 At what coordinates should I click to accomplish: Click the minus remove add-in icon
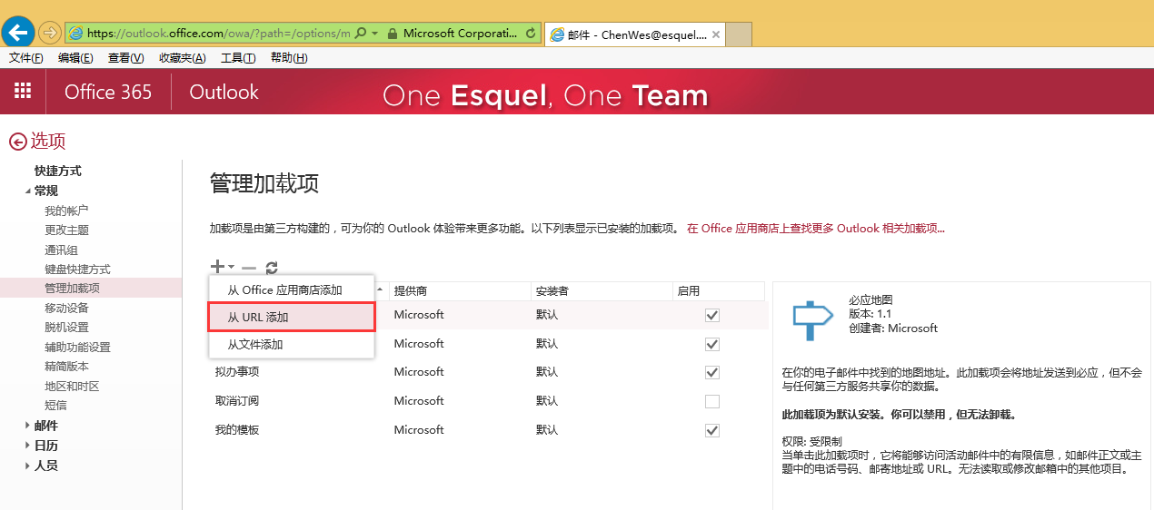[x=249, y=268]
